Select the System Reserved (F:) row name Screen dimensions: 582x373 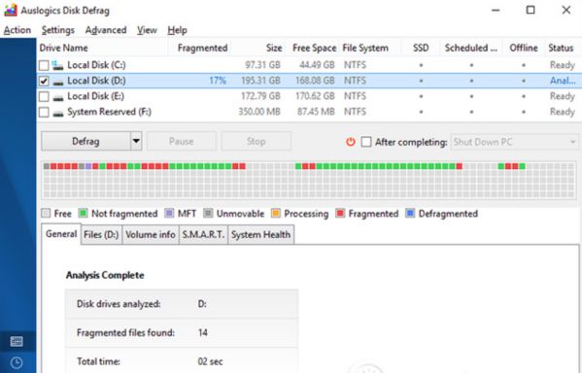coord(109,112)
